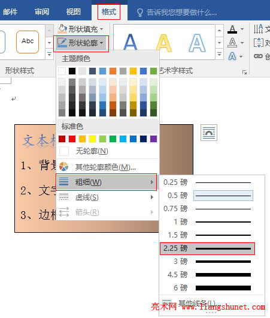The height and width of the screenshot is (318, 270).
Task: Click the text effects A icon
Action: 232,56
